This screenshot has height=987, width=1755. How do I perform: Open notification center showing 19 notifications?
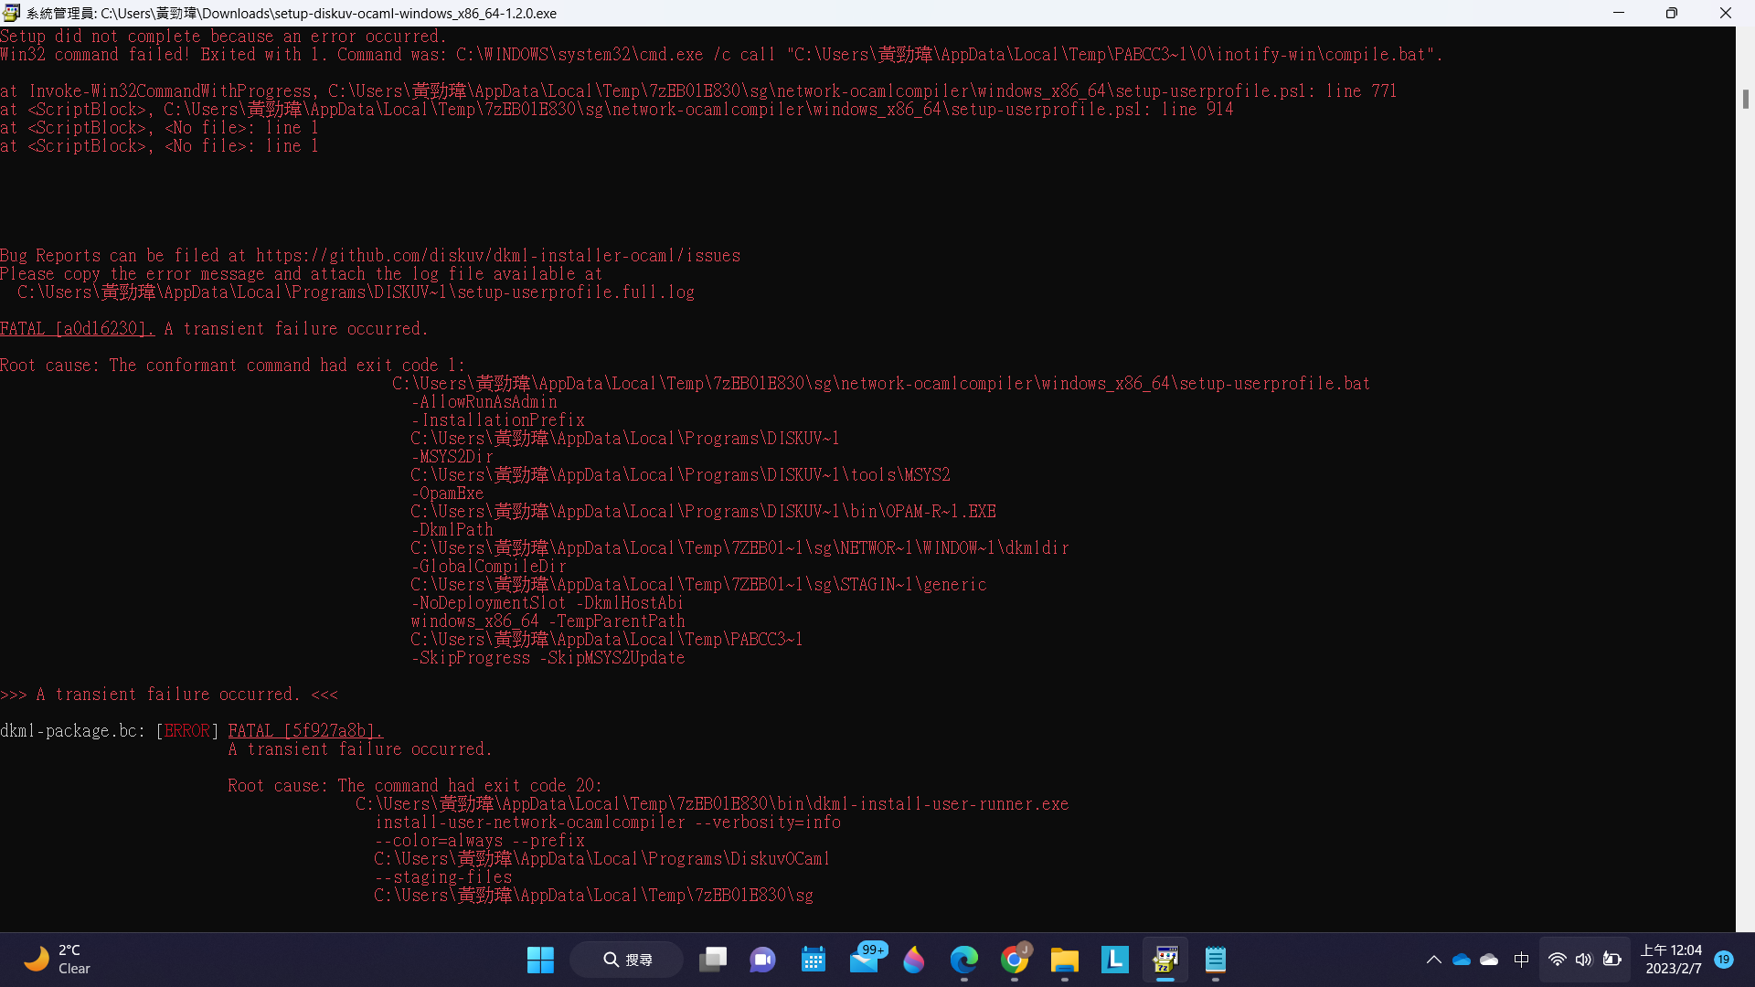pyautogui.click(x=1725, y=960)
